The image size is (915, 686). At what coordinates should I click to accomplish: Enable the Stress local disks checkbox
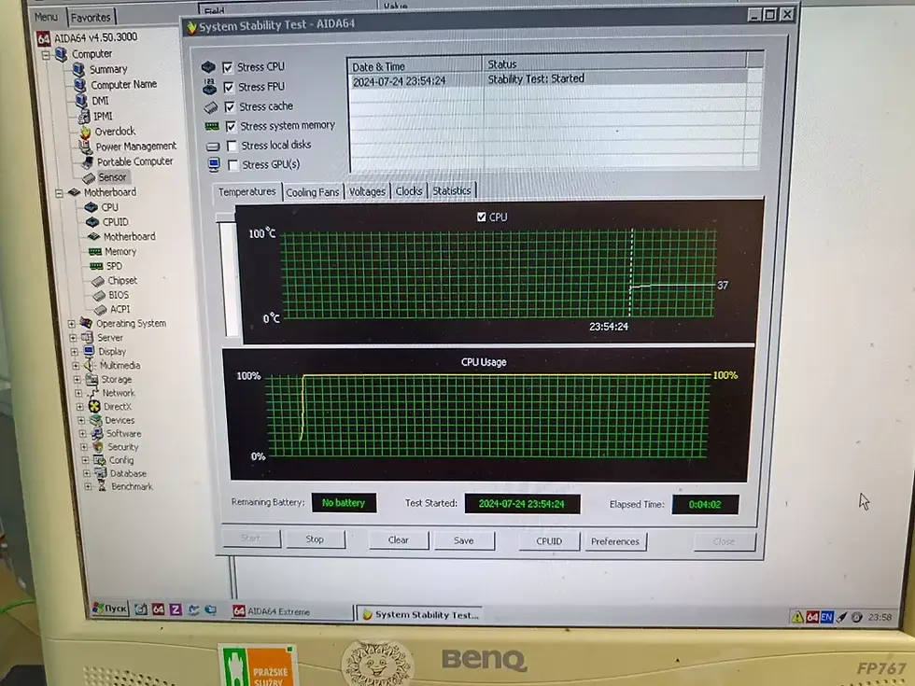(232, 146)
